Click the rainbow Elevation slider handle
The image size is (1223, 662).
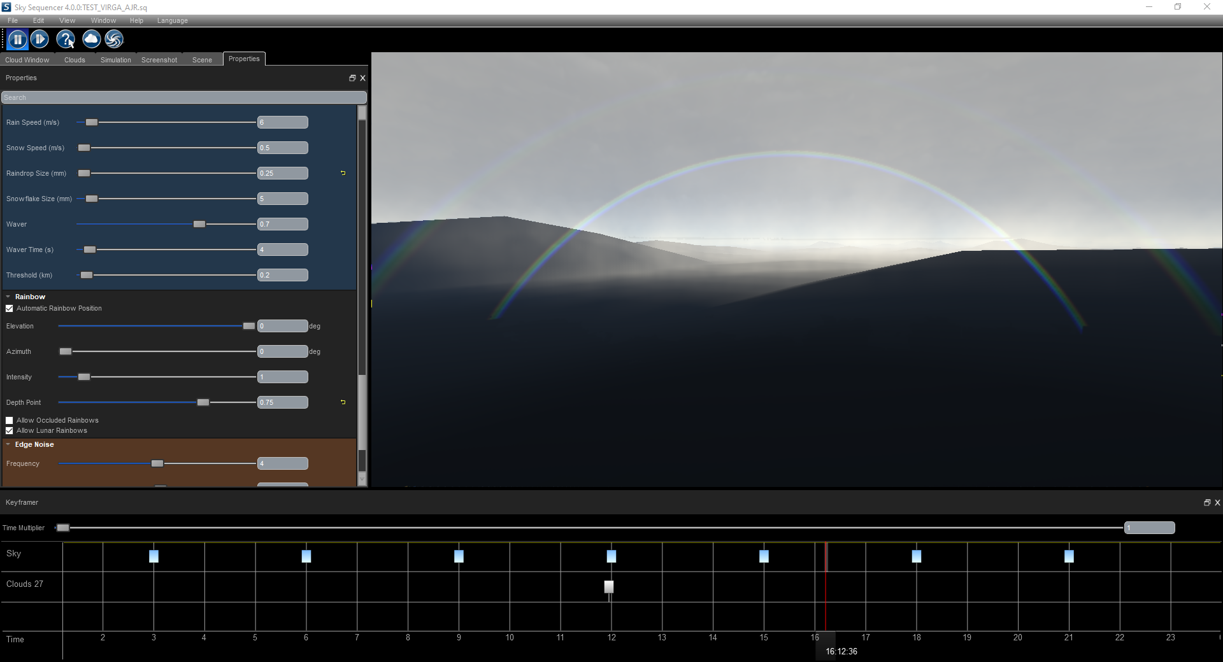pyautogui.click(x=249, y=326)
